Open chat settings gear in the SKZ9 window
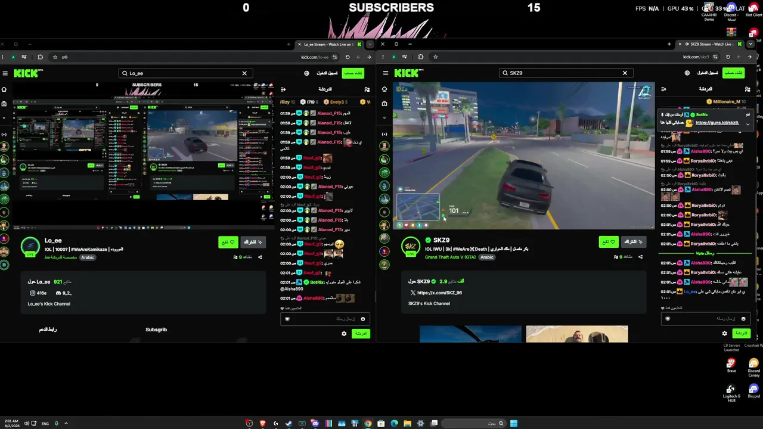 pyautogui.click(x=724, y=334)
